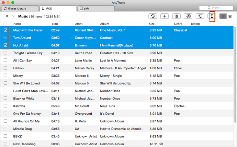Click the Send to iTunes icon
The height and width of the screenshot is (147, 237).
(x=188, y=16)
